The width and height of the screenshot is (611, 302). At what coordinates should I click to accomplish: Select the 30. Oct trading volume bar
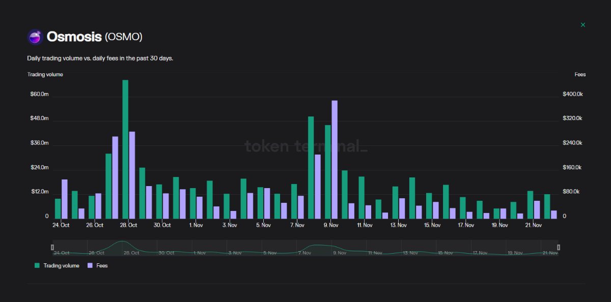(x=159, y=202)
